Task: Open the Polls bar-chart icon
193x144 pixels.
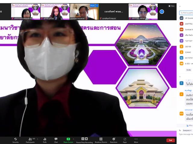Action: (x=45, y=139)
